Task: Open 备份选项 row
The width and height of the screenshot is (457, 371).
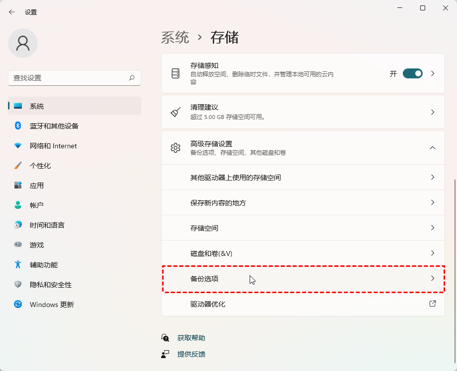Action: 303,279
